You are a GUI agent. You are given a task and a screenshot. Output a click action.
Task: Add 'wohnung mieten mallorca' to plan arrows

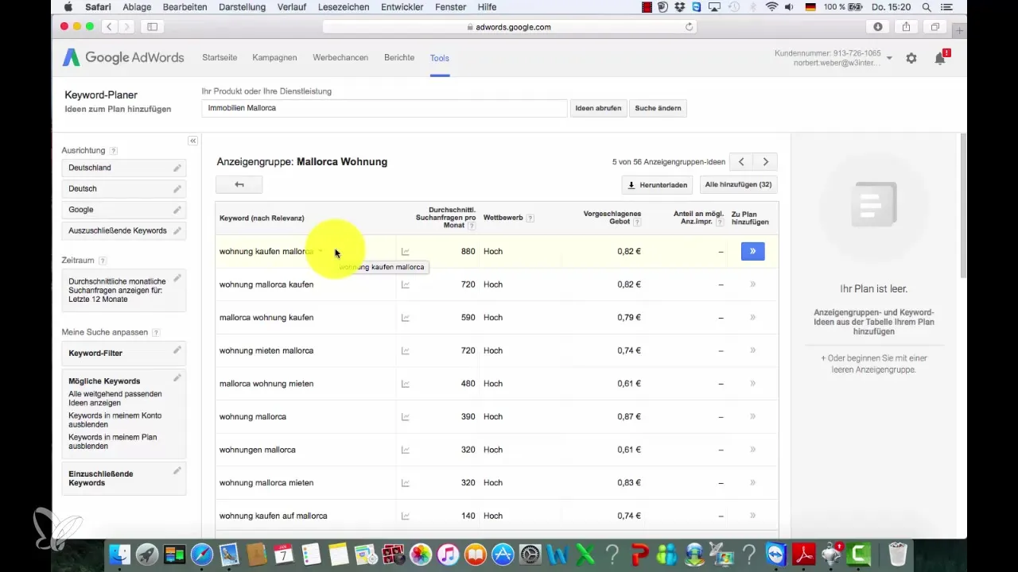(752, 350)
